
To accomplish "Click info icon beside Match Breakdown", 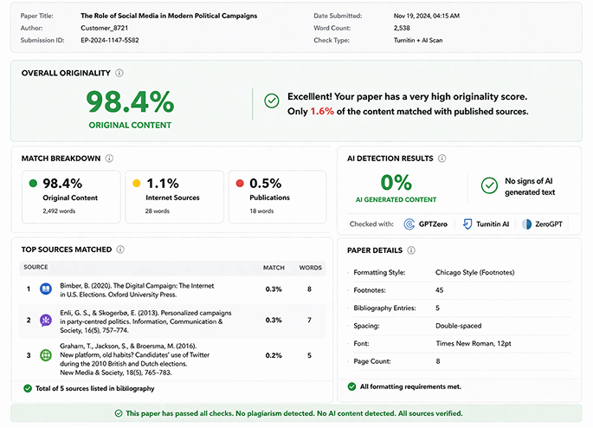I will click(x=108, y=159).
